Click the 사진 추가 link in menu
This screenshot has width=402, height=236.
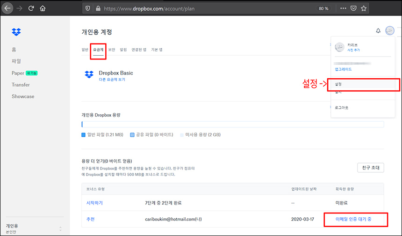click(353, 50)
